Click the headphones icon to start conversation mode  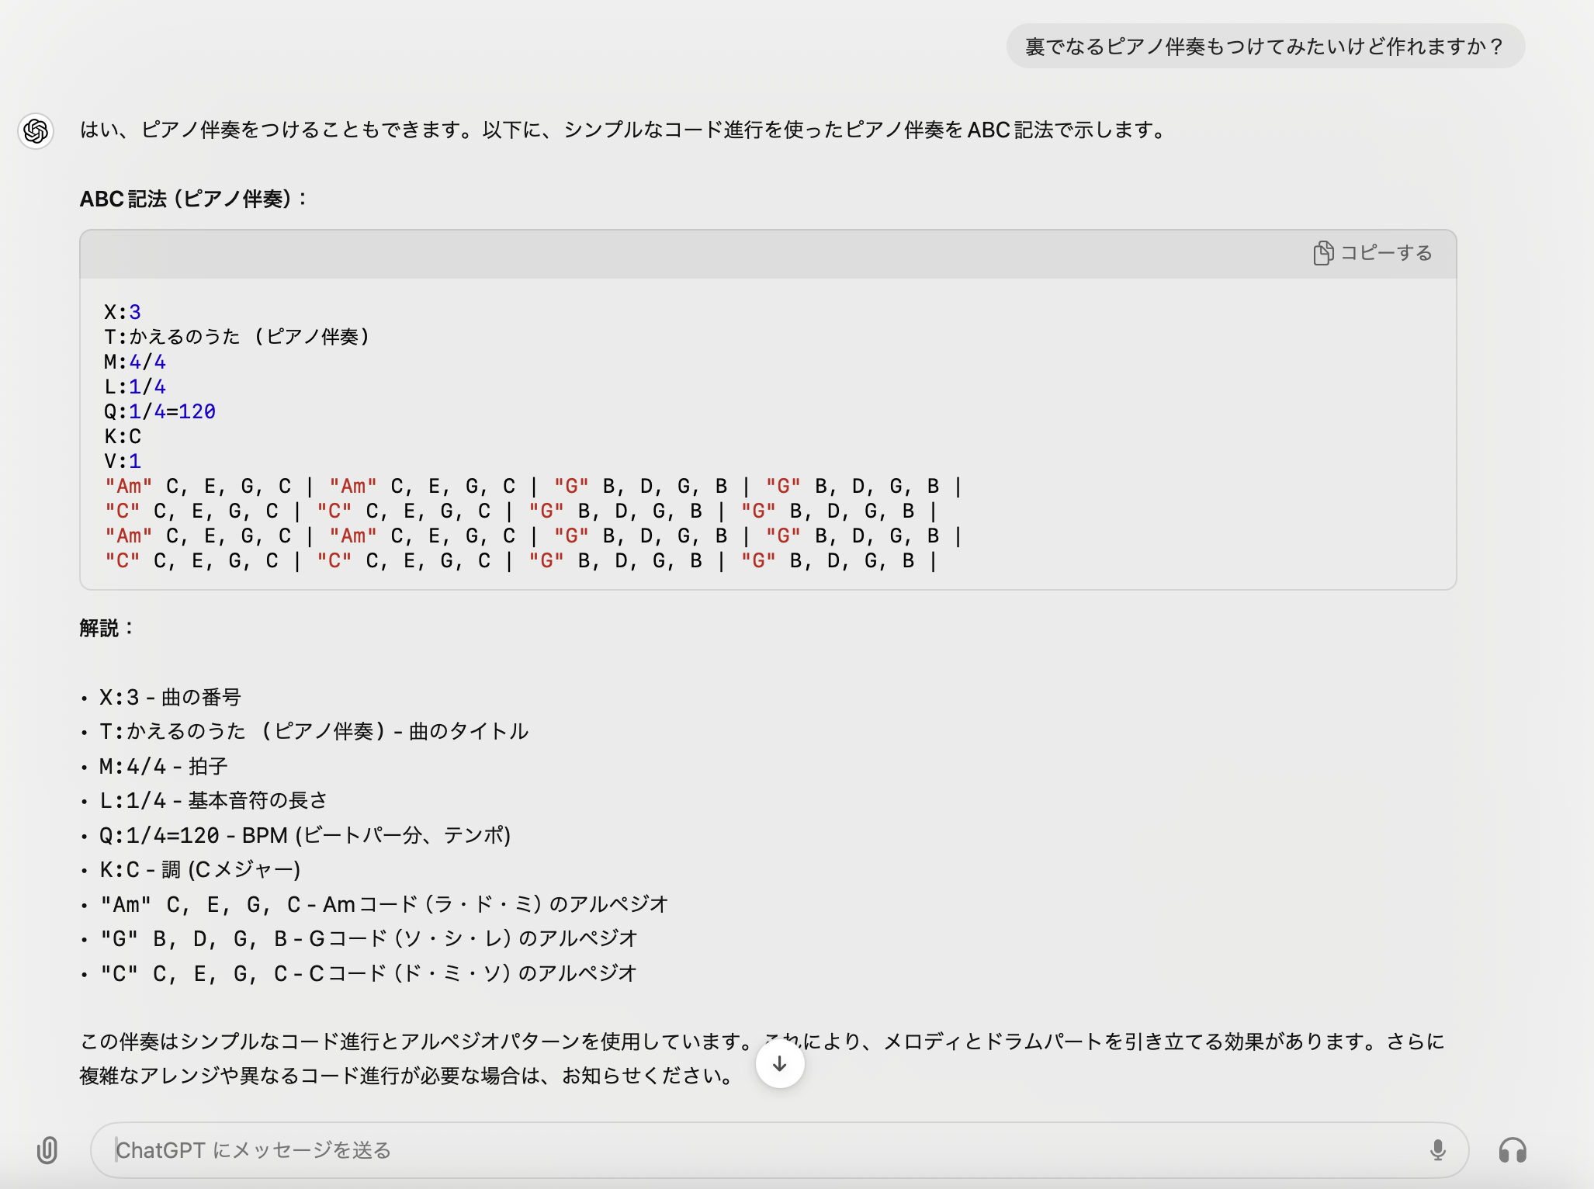1514,1150
